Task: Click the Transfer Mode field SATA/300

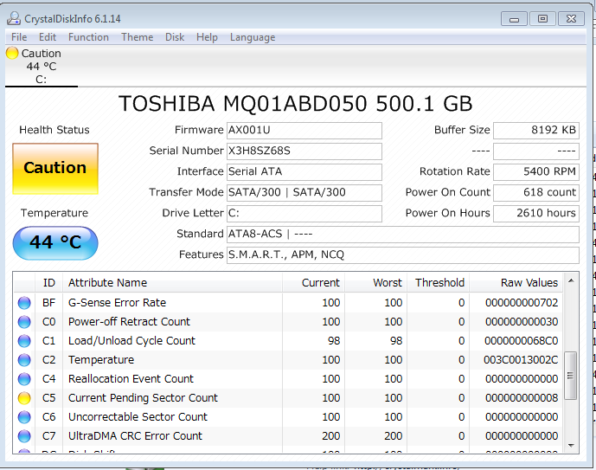Action: (304, 193)
